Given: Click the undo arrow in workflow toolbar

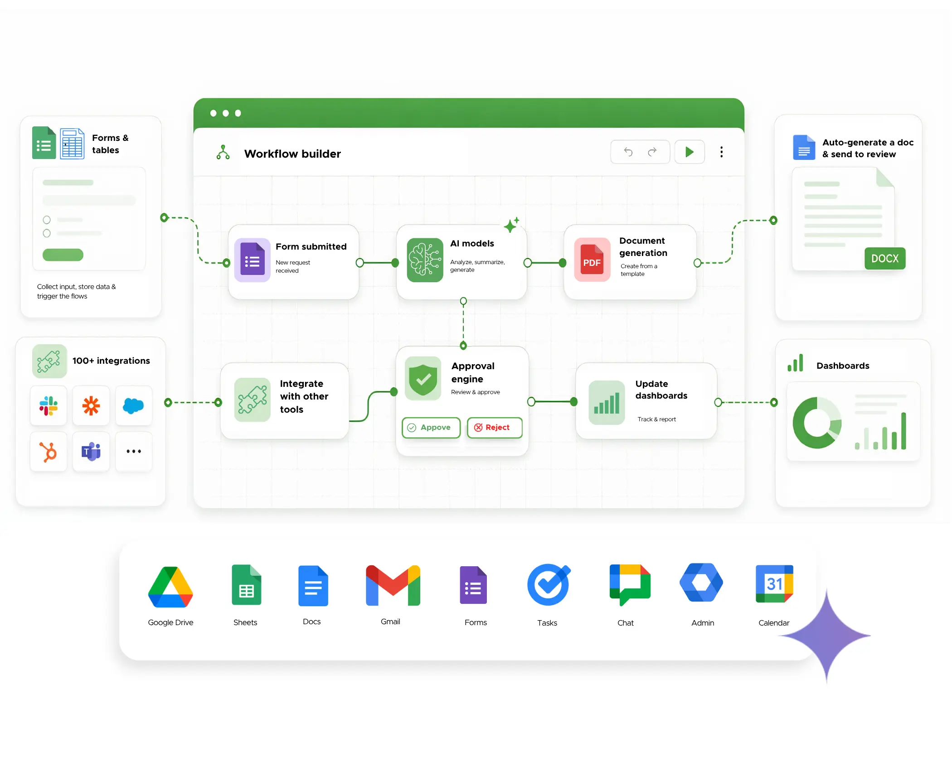Looking at the screenshot, I should point(628,152).
